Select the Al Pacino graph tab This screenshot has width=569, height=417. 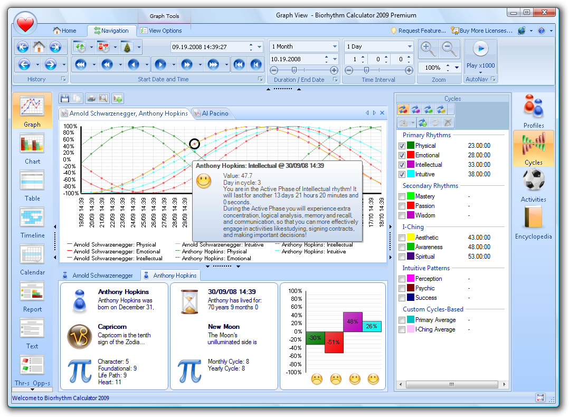click(214, 113)
